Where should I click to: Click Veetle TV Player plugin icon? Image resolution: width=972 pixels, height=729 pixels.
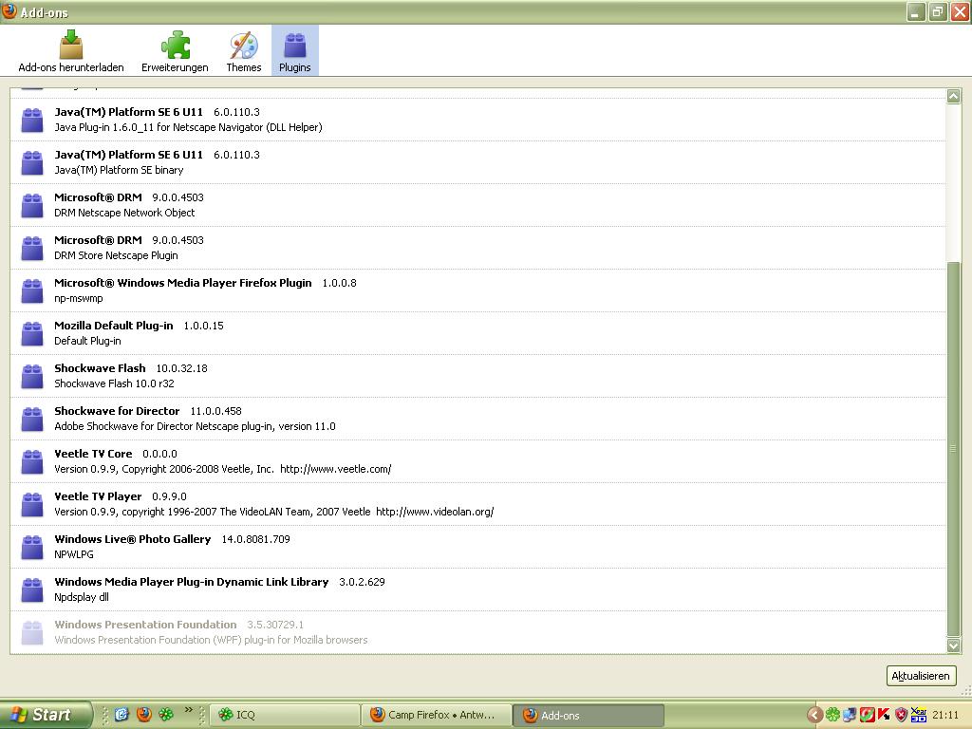coord(32,505)
